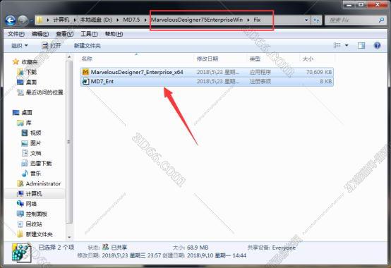Click in the 搜索 Fix search box
The height and width of the screenshot is (268, 391).
(x=351, y=20)
